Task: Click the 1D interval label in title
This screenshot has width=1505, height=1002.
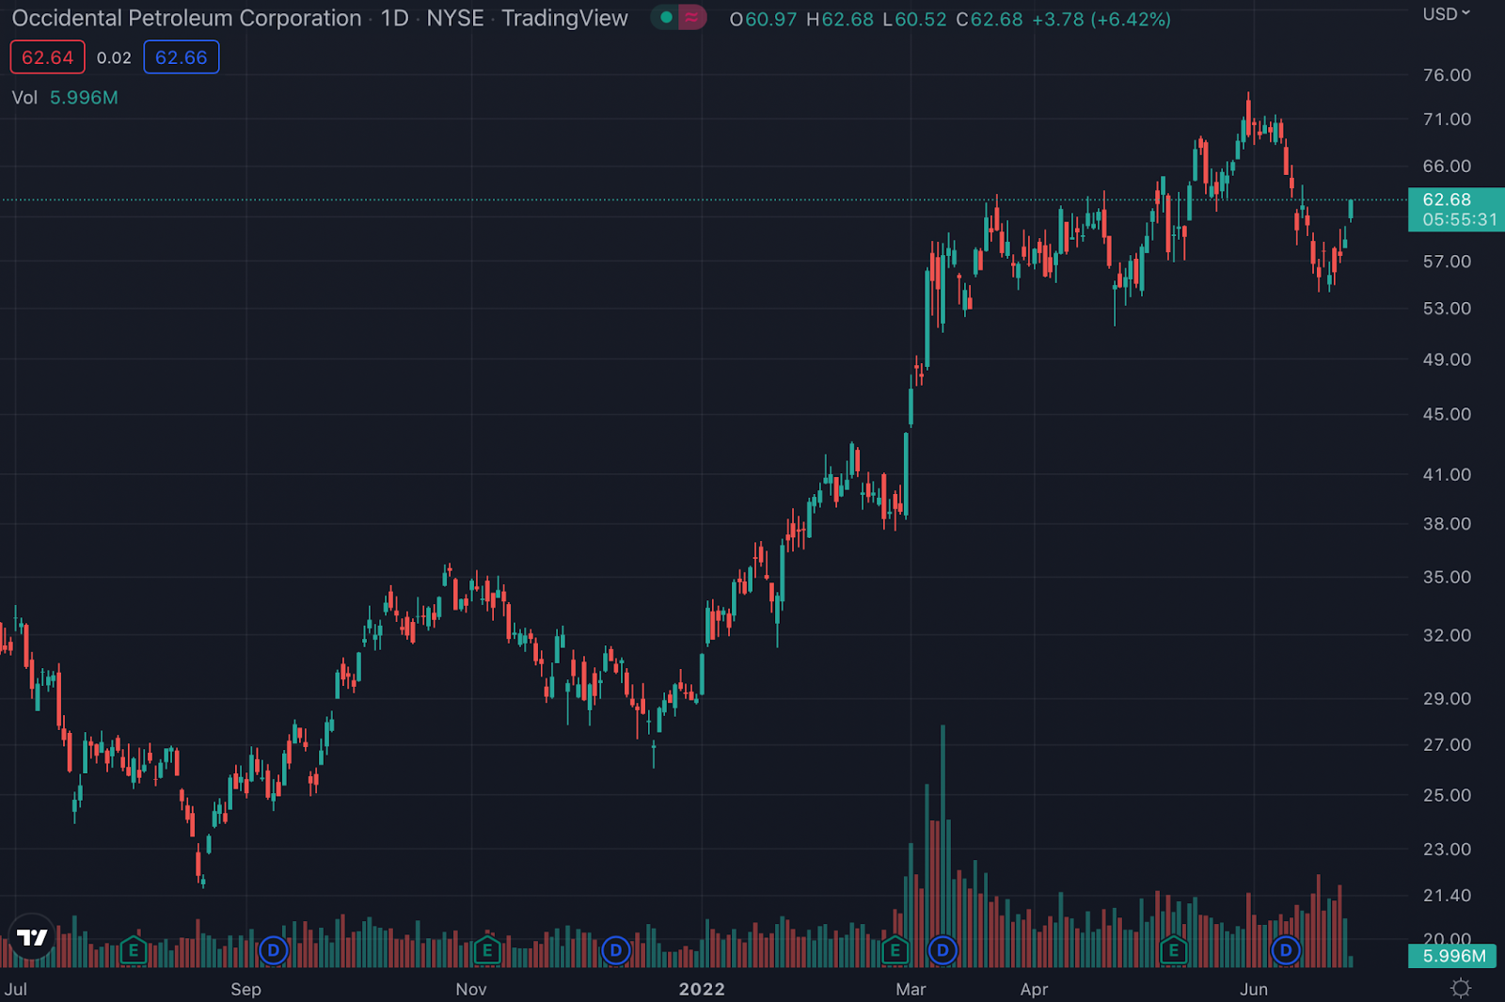Action: (394, 18)
